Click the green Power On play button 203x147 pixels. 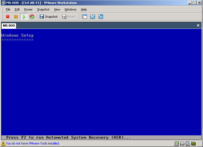(24, 17)
